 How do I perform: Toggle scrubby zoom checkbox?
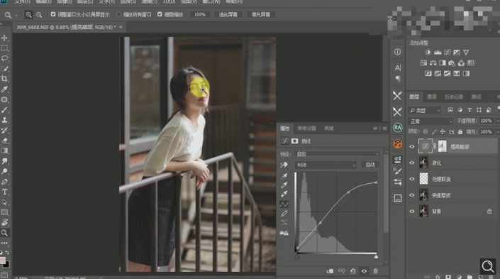[x=160, y=14]
